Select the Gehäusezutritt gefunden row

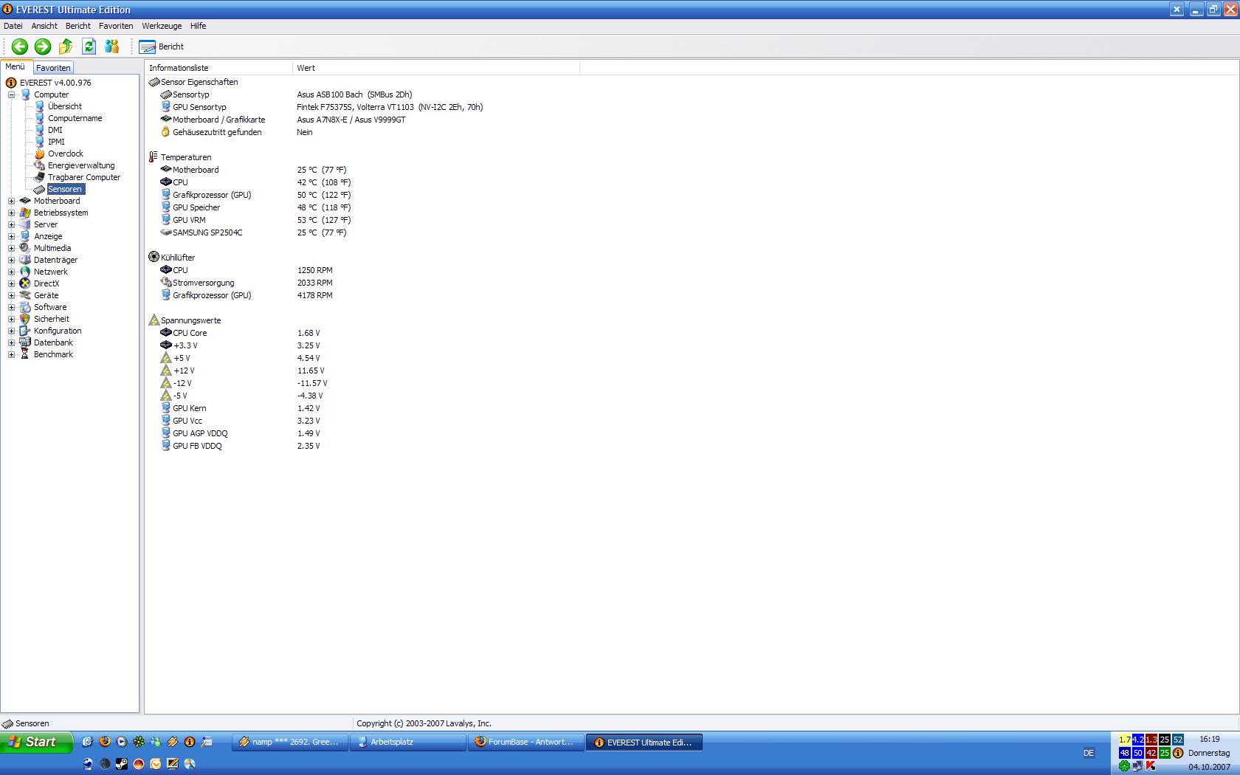click(362, 132)
